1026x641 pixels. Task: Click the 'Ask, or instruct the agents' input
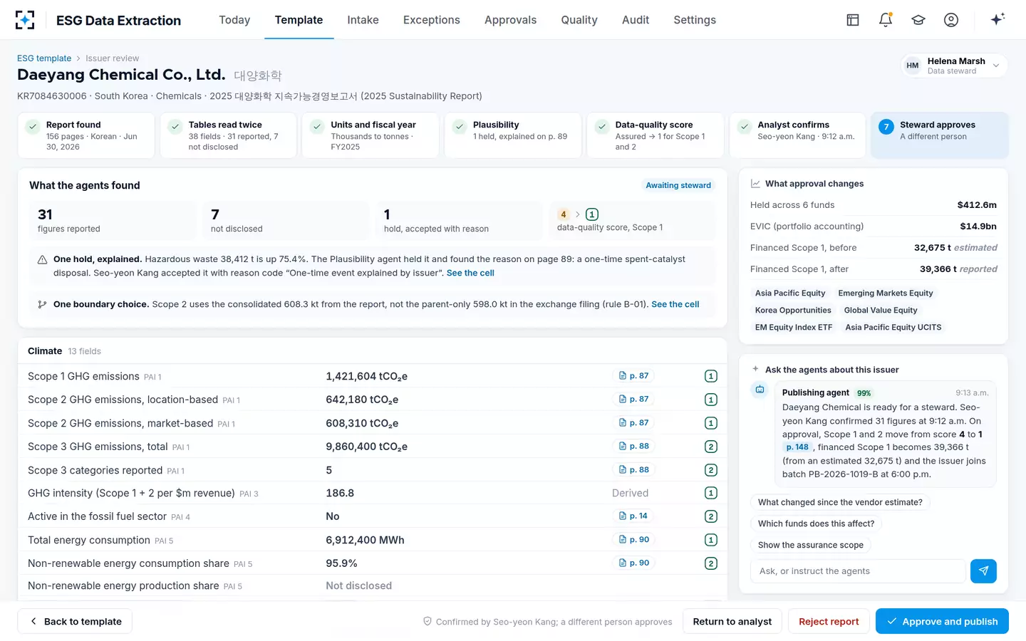(858, 571)
